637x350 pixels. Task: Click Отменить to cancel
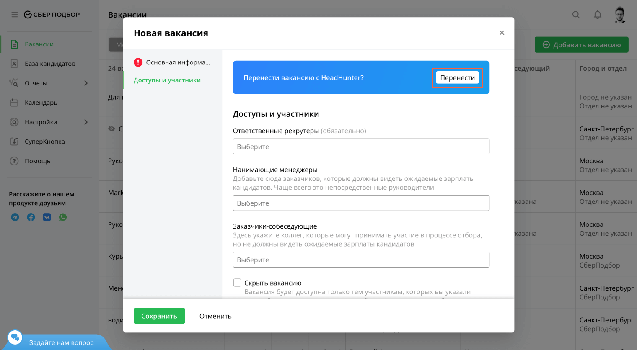click(x=215, y=316)
